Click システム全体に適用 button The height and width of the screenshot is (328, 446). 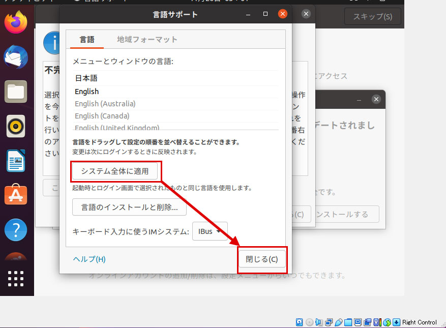point(114,171)
